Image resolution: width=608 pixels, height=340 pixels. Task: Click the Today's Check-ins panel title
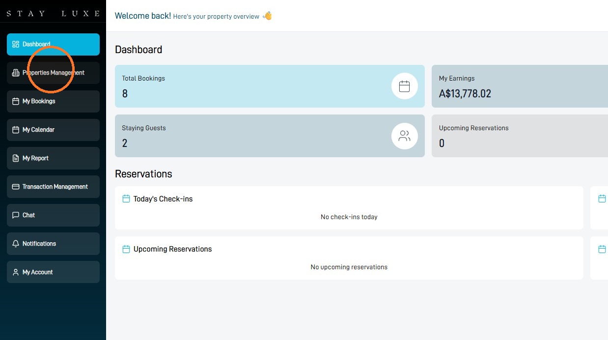click(x=163, y=199)
